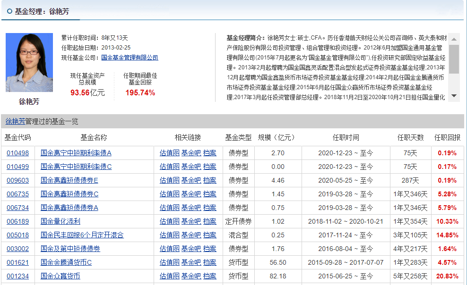Open 估值图 for fund 006735

click(x=170, y=194)
